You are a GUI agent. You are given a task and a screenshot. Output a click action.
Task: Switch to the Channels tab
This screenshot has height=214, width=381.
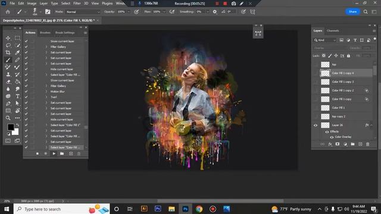coord(333,31)
